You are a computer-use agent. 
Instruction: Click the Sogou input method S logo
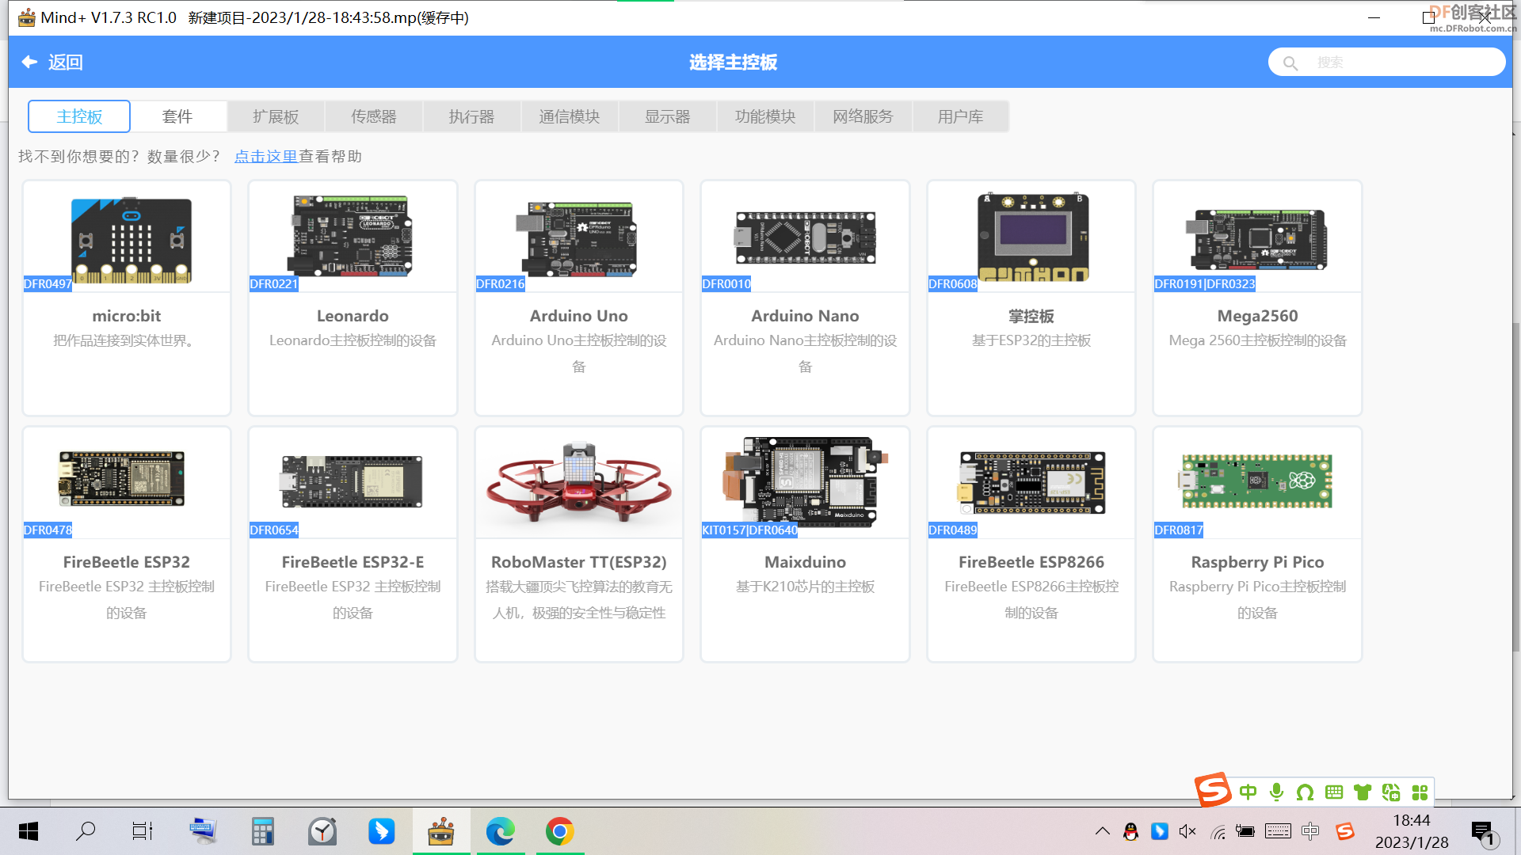(1213, 790)
